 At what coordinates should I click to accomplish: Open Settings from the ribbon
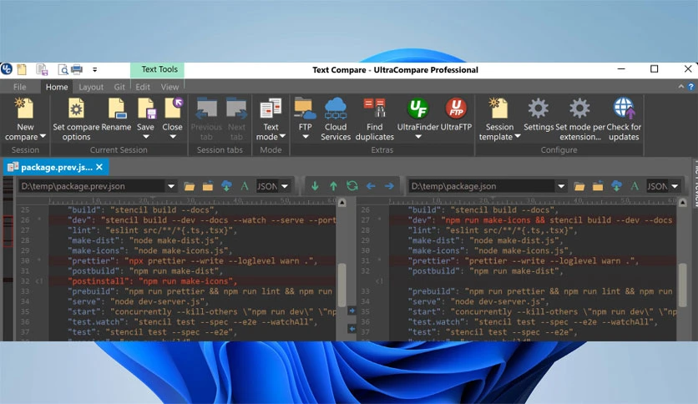click(x=539, y=115)
